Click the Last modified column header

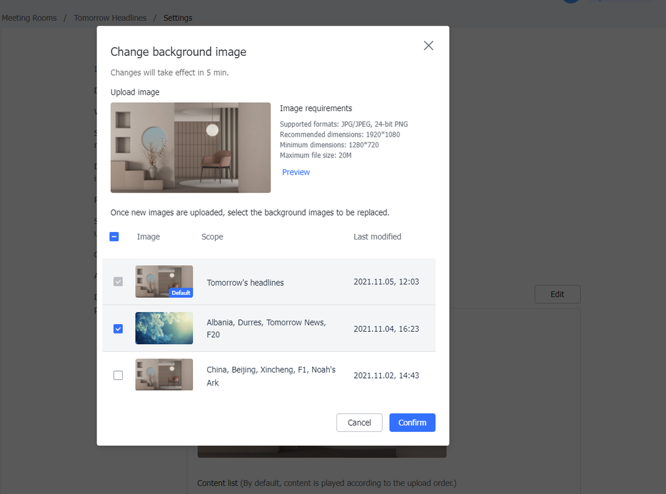click(377, 237)
